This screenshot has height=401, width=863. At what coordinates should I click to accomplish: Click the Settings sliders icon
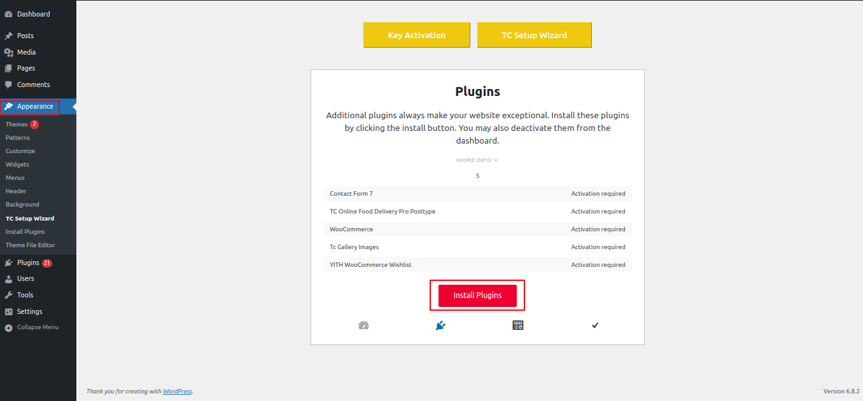pyautogui.click(x=8, y=311)
